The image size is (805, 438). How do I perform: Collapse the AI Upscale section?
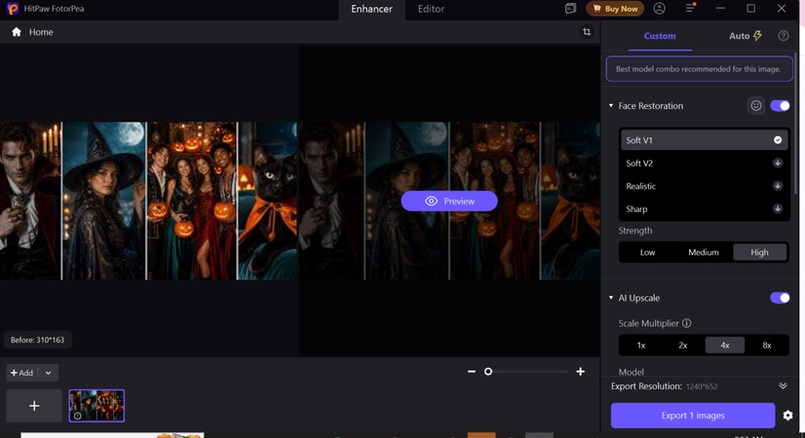click(611, 298)
